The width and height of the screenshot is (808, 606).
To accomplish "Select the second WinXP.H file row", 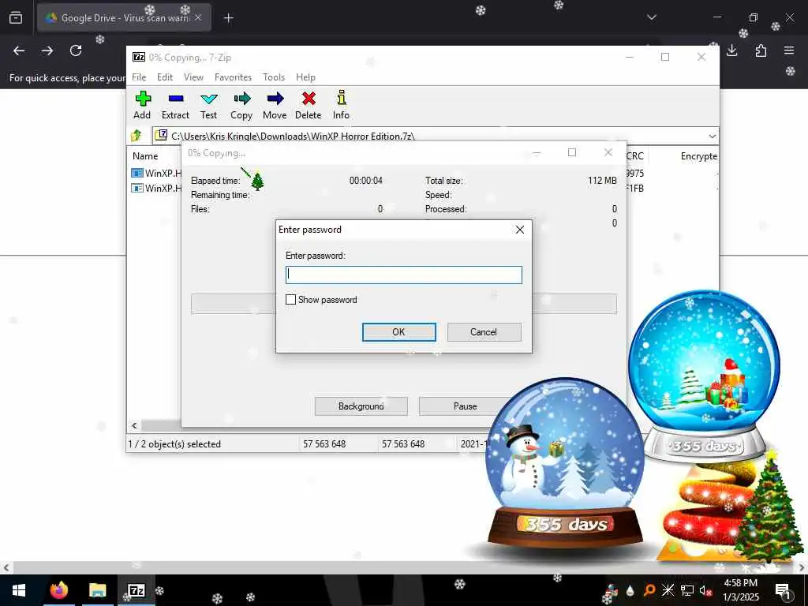I will [x=156, y=188].
